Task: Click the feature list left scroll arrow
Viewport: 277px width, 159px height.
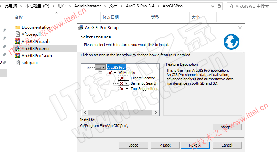Action: [85, 112]
